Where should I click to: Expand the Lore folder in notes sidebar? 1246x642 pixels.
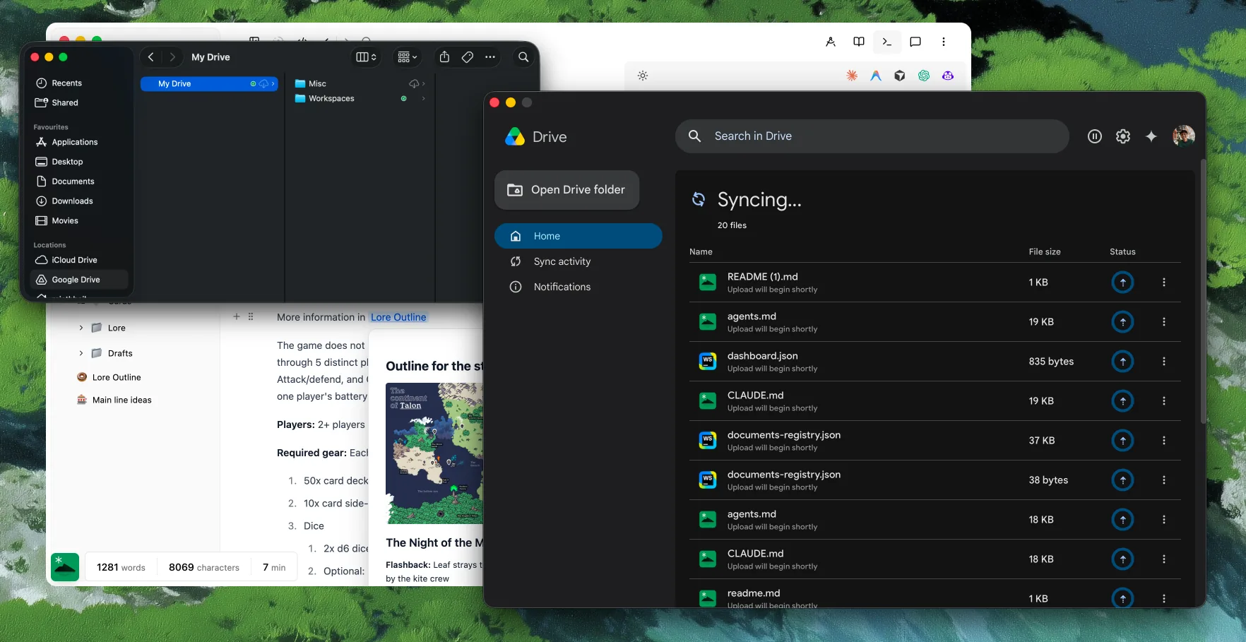(81, 328)
